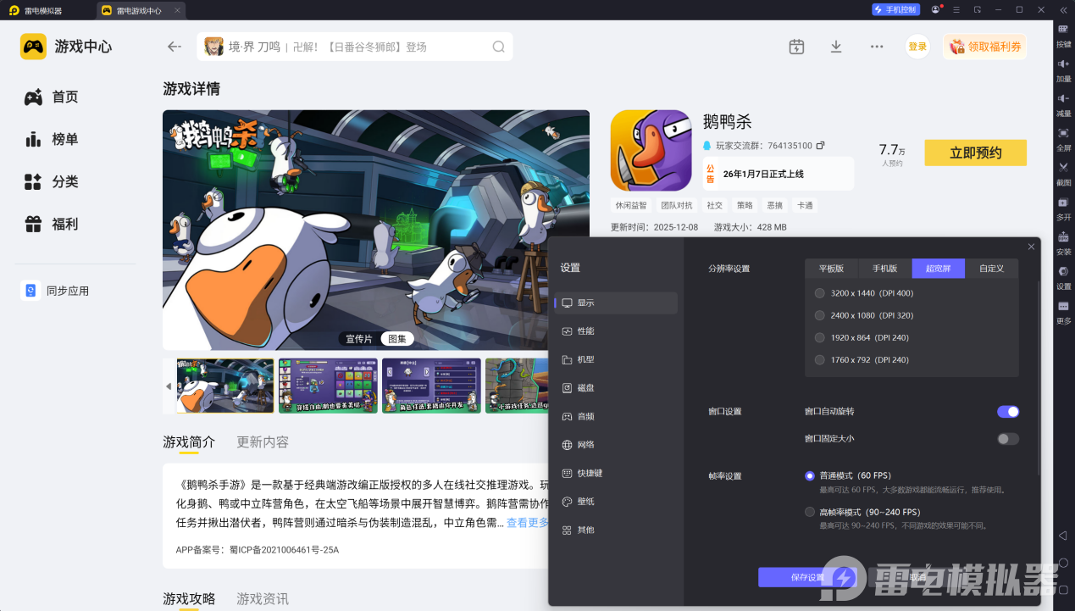
Task: Close the settings dialog
Action: [x=1031, y=247]
